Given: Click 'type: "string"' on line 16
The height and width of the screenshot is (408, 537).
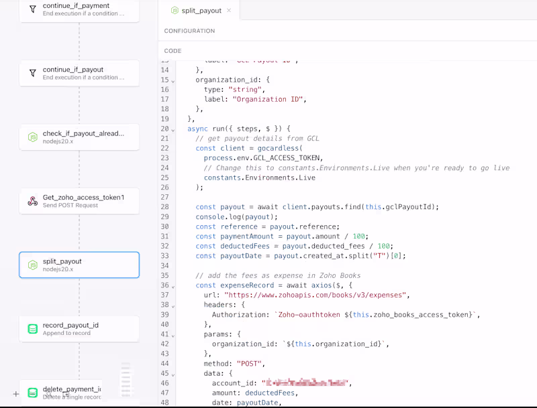Looking at the screenshot, I should 232,90.
